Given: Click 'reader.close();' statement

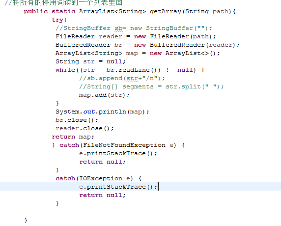Looking at the screenshot, I should coord(84,129).
